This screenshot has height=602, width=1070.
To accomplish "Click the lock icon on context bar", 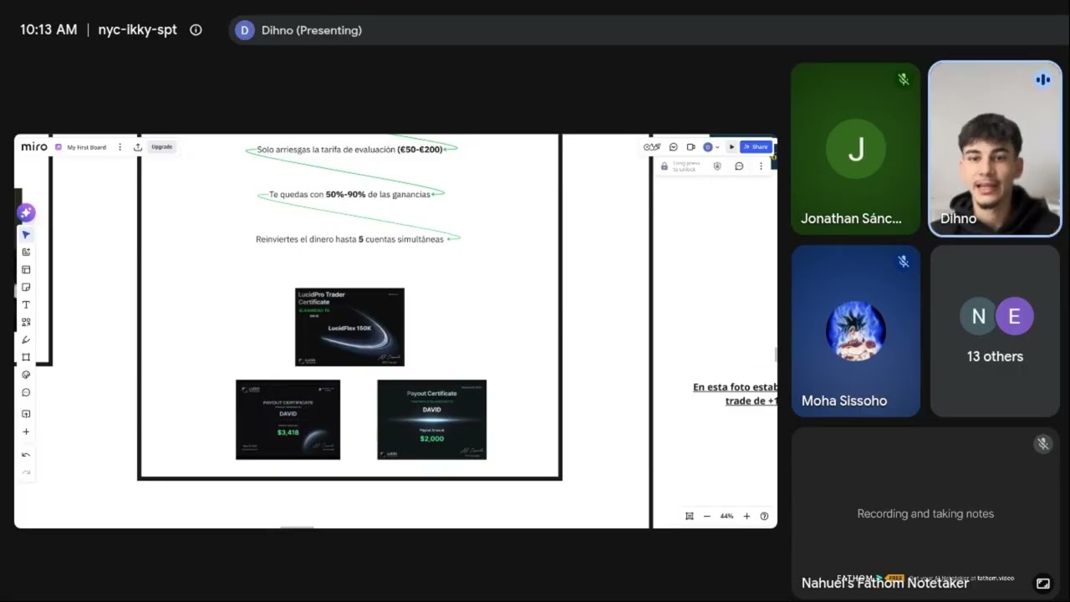I will (x=665, y=166).
